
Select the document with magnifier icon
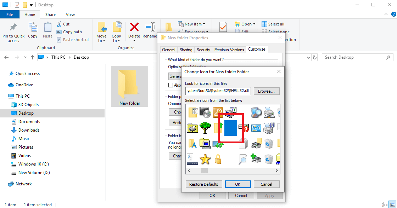click(243, 159)
